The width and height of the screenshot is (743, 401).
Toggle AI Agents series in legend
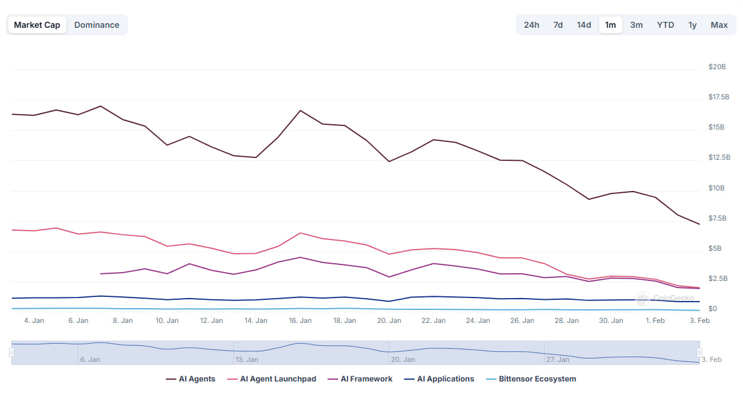pyautogui.click(x=191, y=379)
